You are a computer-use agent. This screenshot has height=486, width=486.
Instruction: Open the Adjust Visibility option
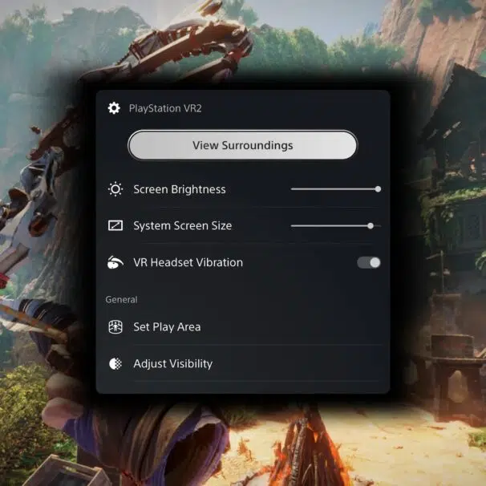pos(243,363)
